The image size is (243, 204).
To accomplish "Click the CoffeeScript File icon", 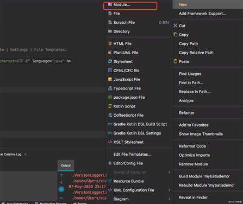I will pos(110,115).
